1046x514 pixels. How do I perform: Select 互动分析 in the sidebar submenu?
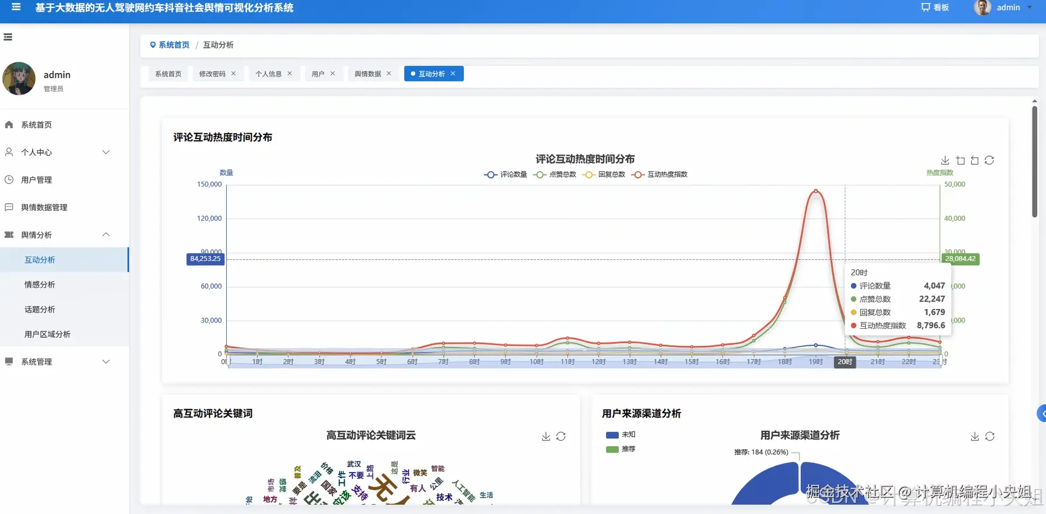64,259
